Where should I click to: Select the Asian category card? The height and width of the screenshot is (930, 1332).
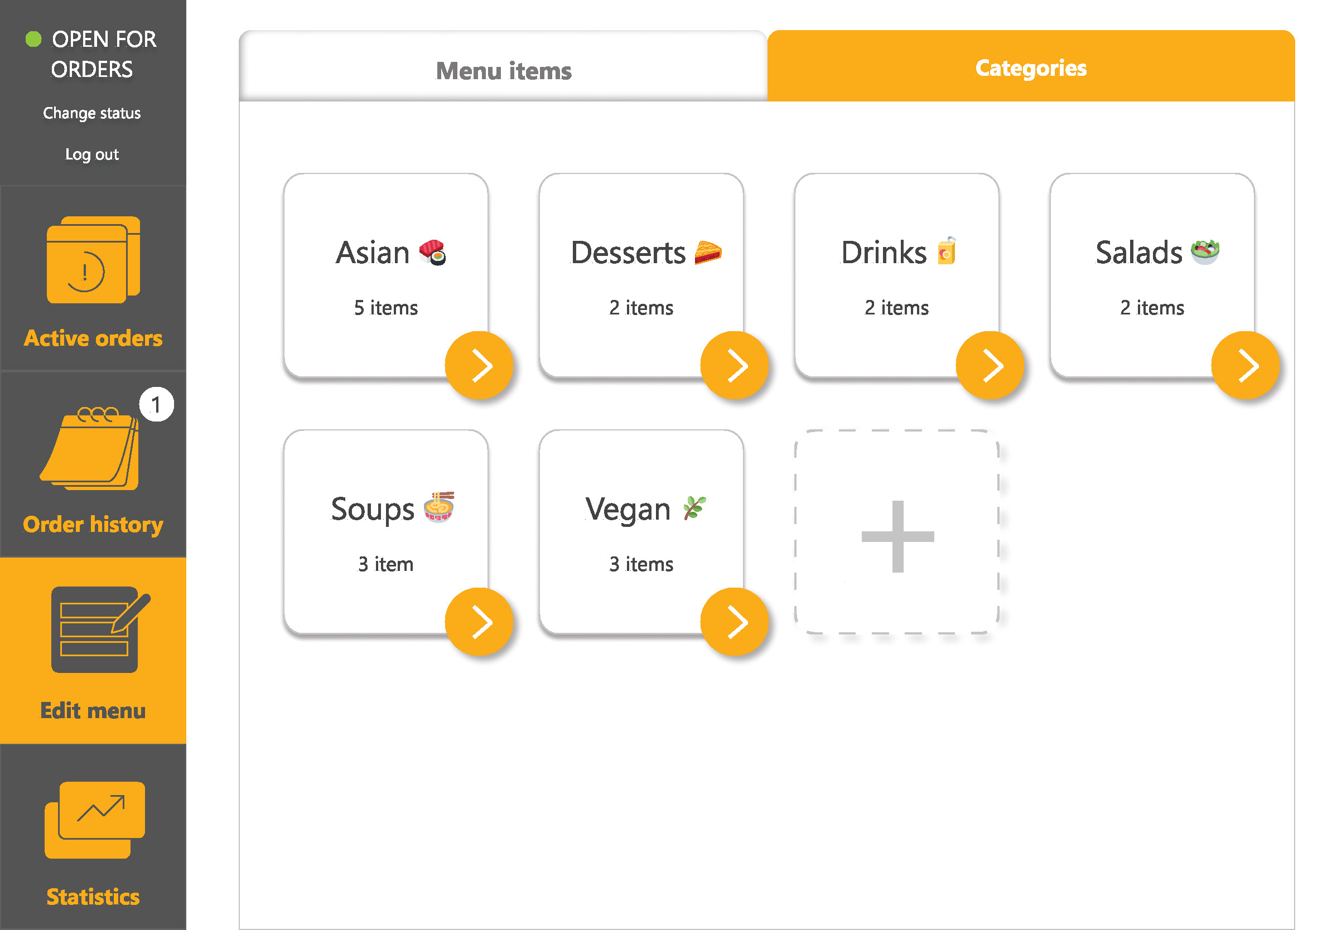pos(386,276)
